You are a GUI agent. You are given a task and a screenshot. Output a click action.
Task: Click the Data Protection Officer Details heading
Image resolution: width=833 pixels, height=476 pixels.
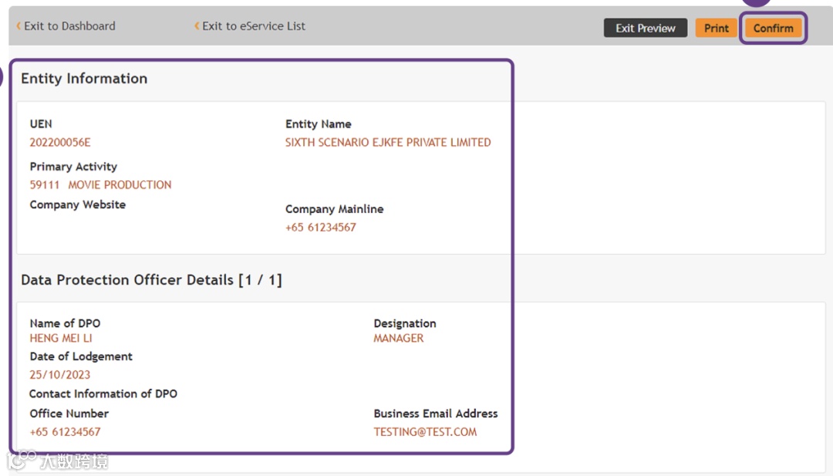point(151,280)
